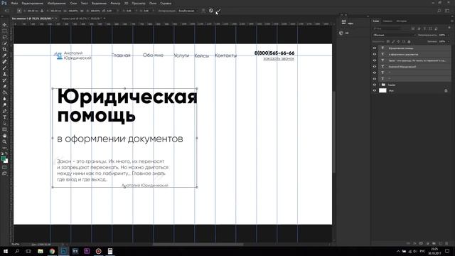Toggle layer filtering switch on Layers panel
Viewport: 455px width, 256px height.
pyautogui.click(x=449, y=28)
